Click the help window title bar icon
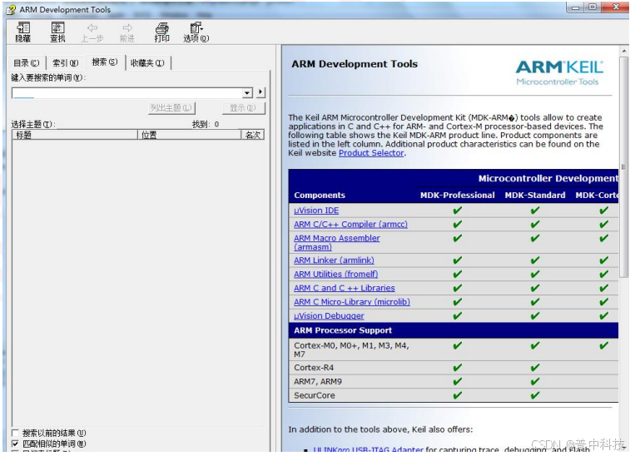 (12, 9)
